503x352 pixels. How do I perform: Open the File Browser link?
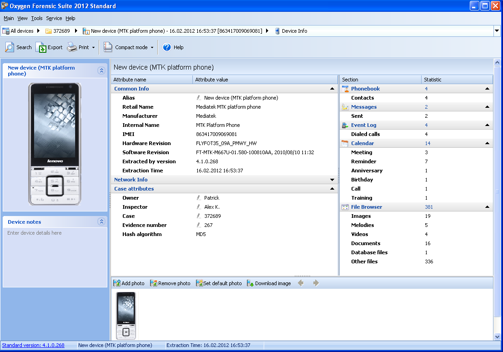367,207
